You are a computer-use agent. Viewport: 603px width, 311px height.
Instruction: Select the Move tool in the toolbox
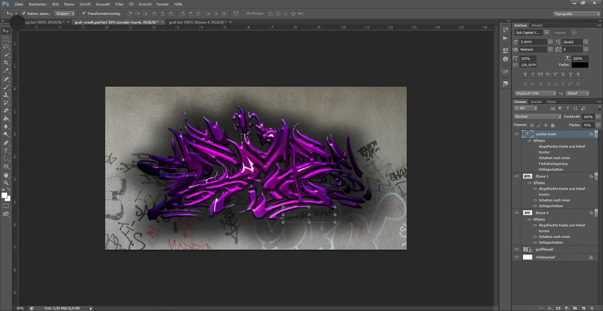point(6,31)
